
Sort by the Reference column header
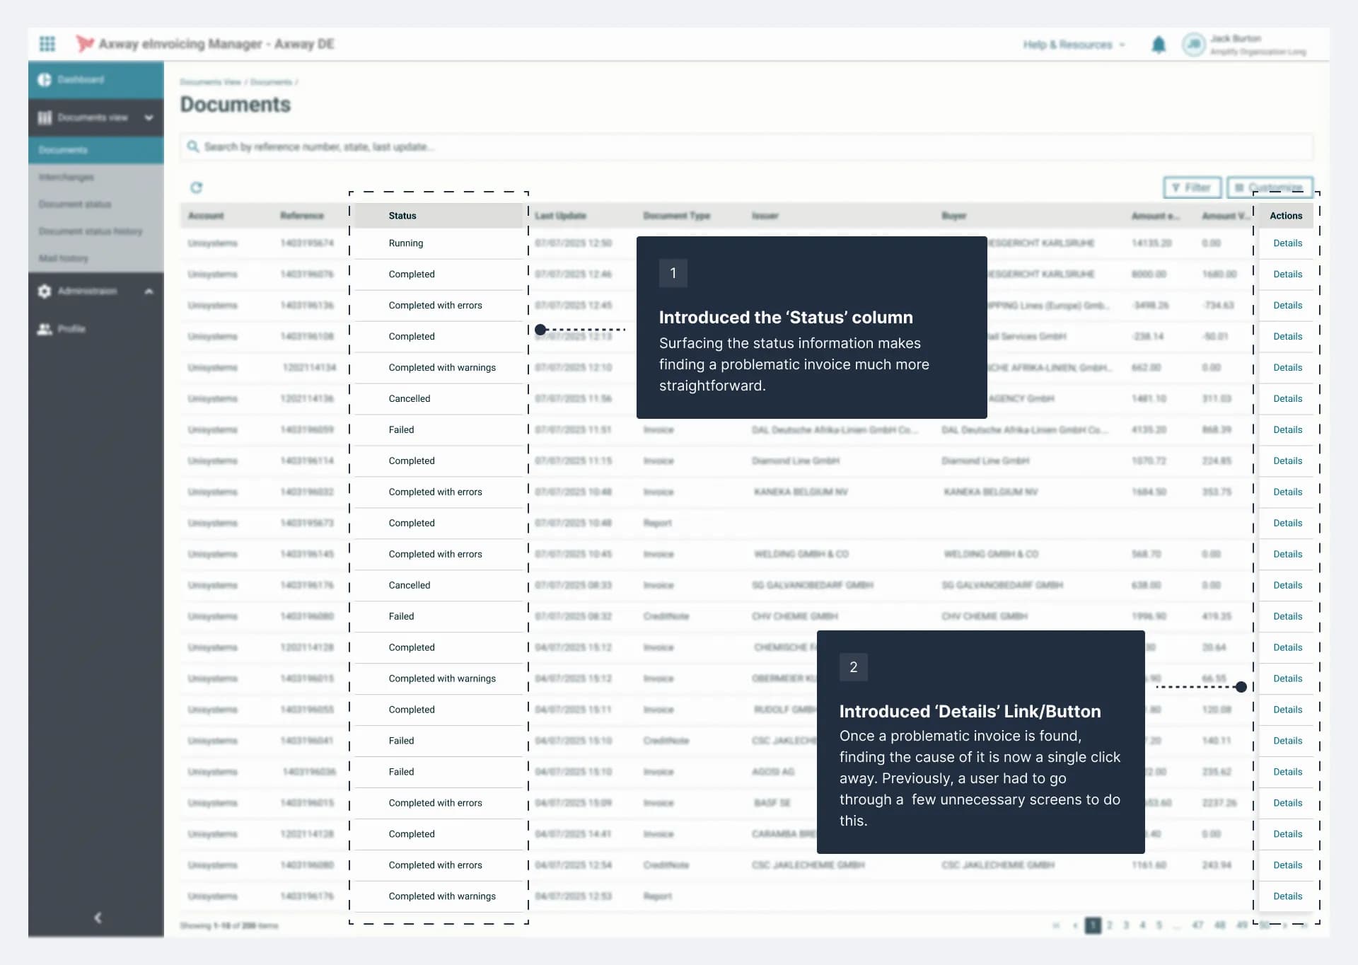coord(302,216)
